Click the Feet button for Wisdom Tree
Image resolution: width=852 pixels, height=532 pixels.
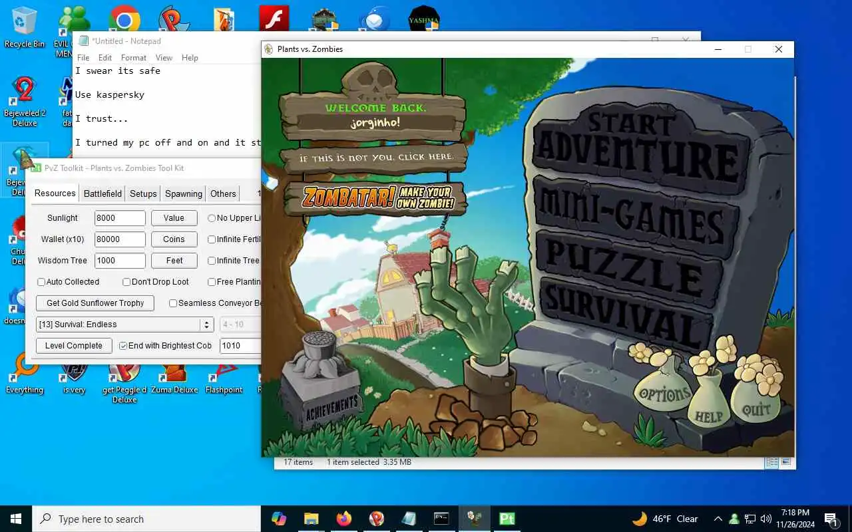(174, 261)
